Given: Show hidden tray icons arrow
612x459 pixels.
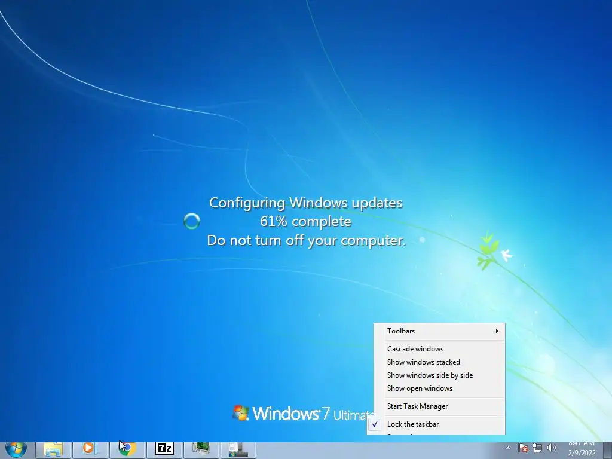Looking at the screenshot, I should pyautogui.click(x=508, y=448).
